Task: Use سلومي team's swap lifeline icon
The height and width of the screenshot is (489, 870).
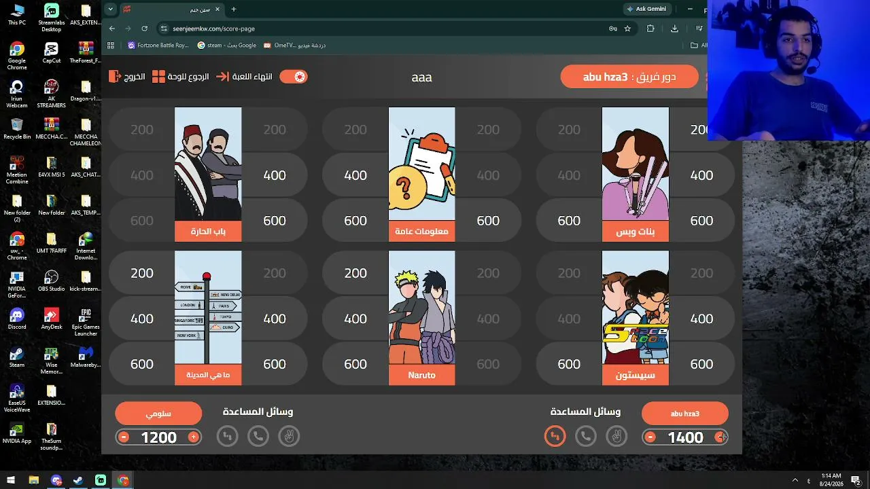Action: tap(228, 436)
